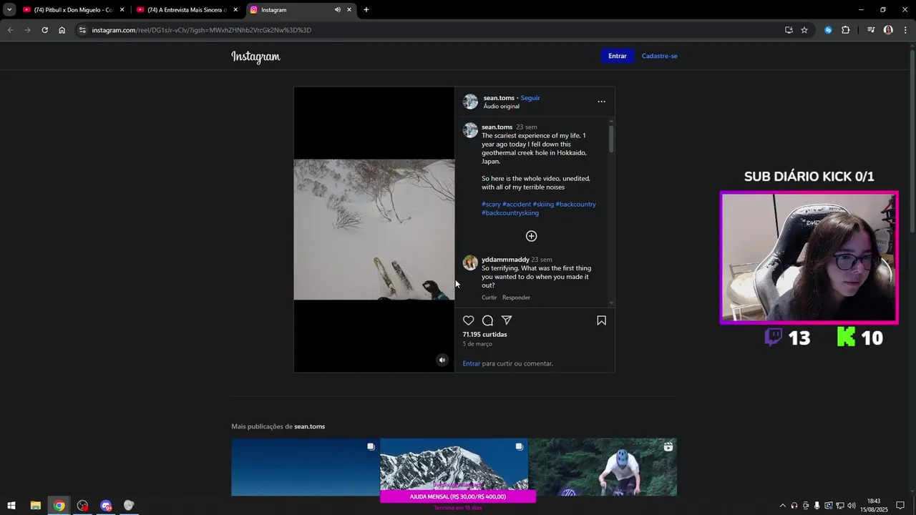Open the Chrome profile avatar
Viewport: 916px width, 515px height.
tap(888, 30)
